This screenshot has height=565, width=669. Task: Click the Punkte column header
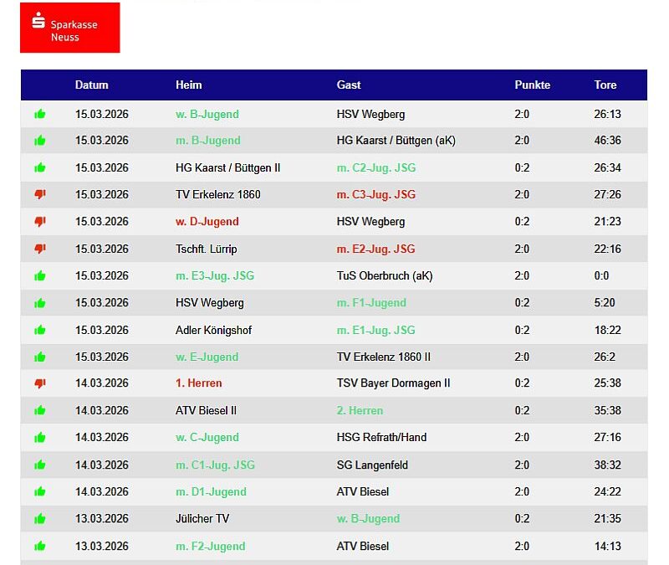pos(532,85)
